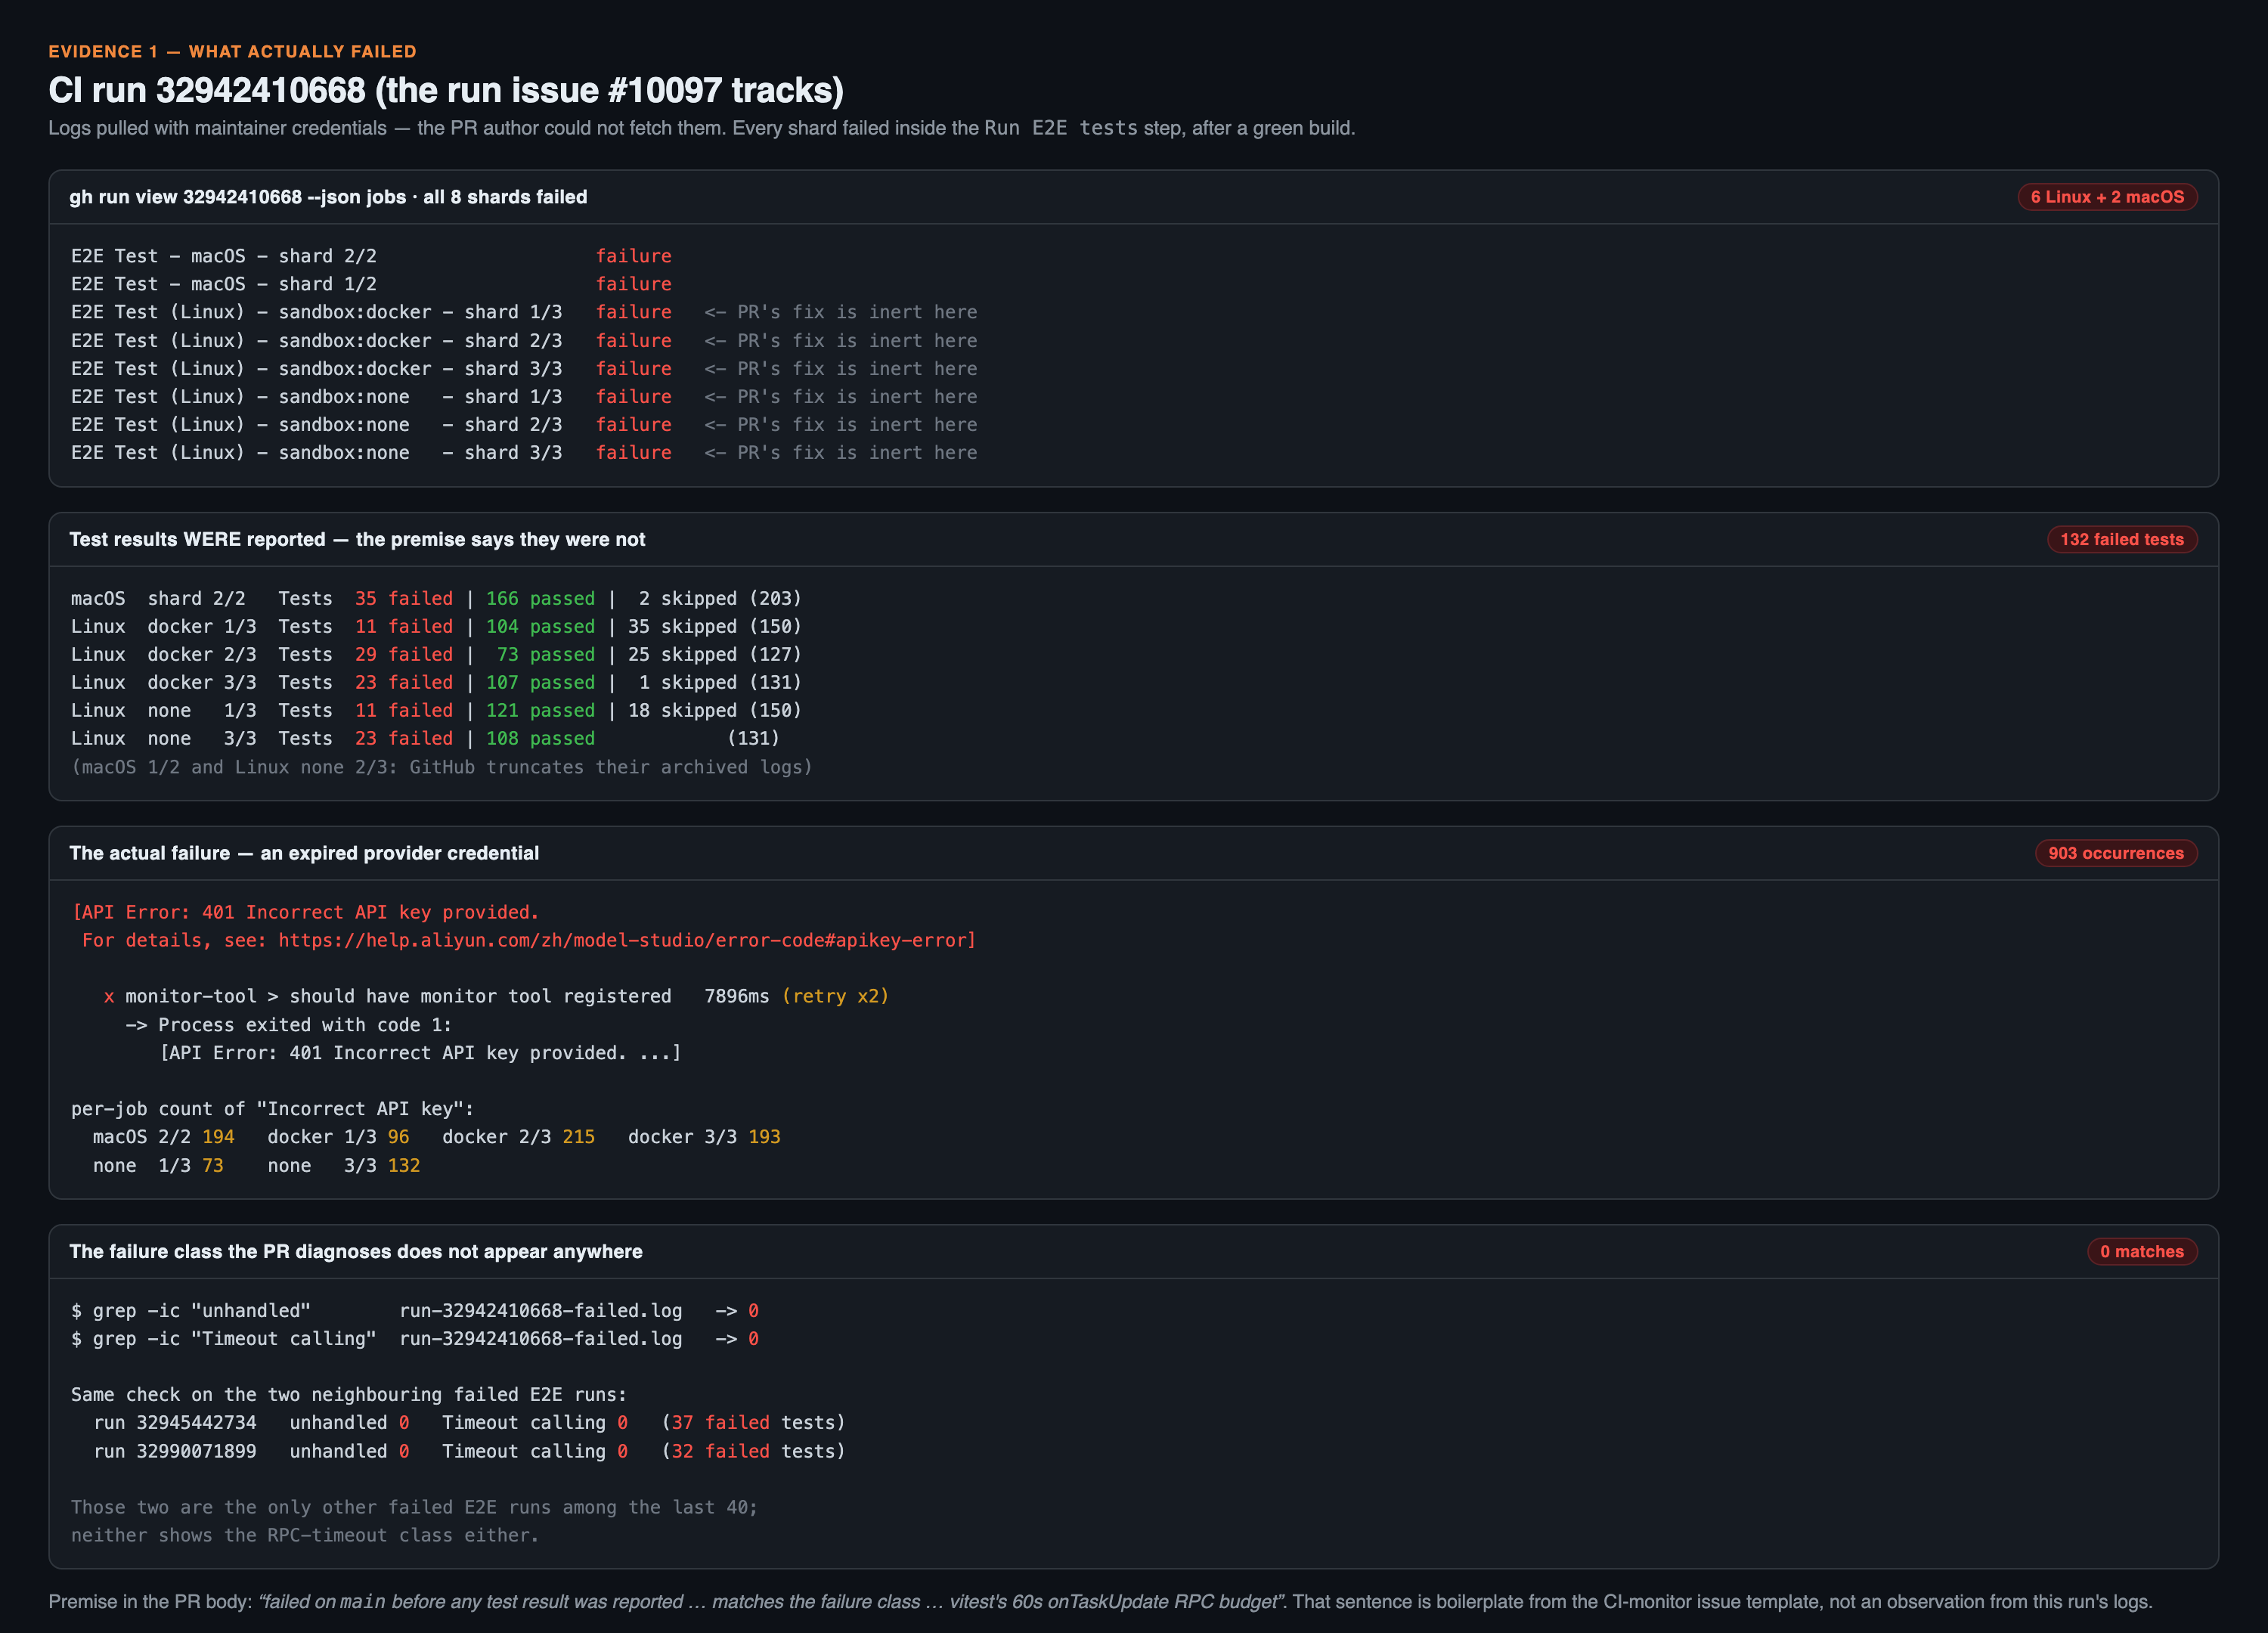Click the "Process exited with code 1:" line

click(x=288, y=1025)
